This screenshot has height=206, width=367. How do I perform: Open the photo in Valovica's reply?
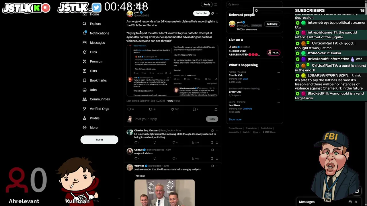(x=165, y=193)
